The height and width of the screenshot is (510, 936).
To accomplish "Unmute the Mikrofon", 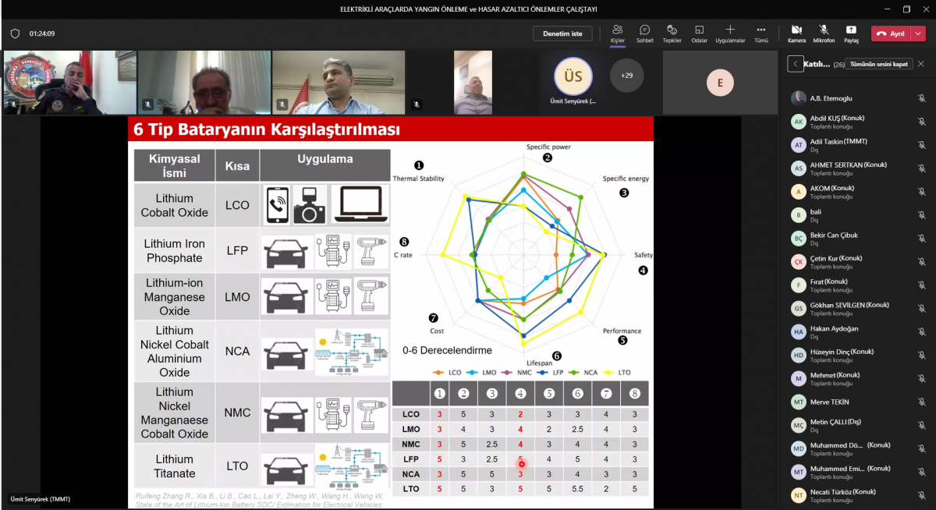I will coord(824,34).
